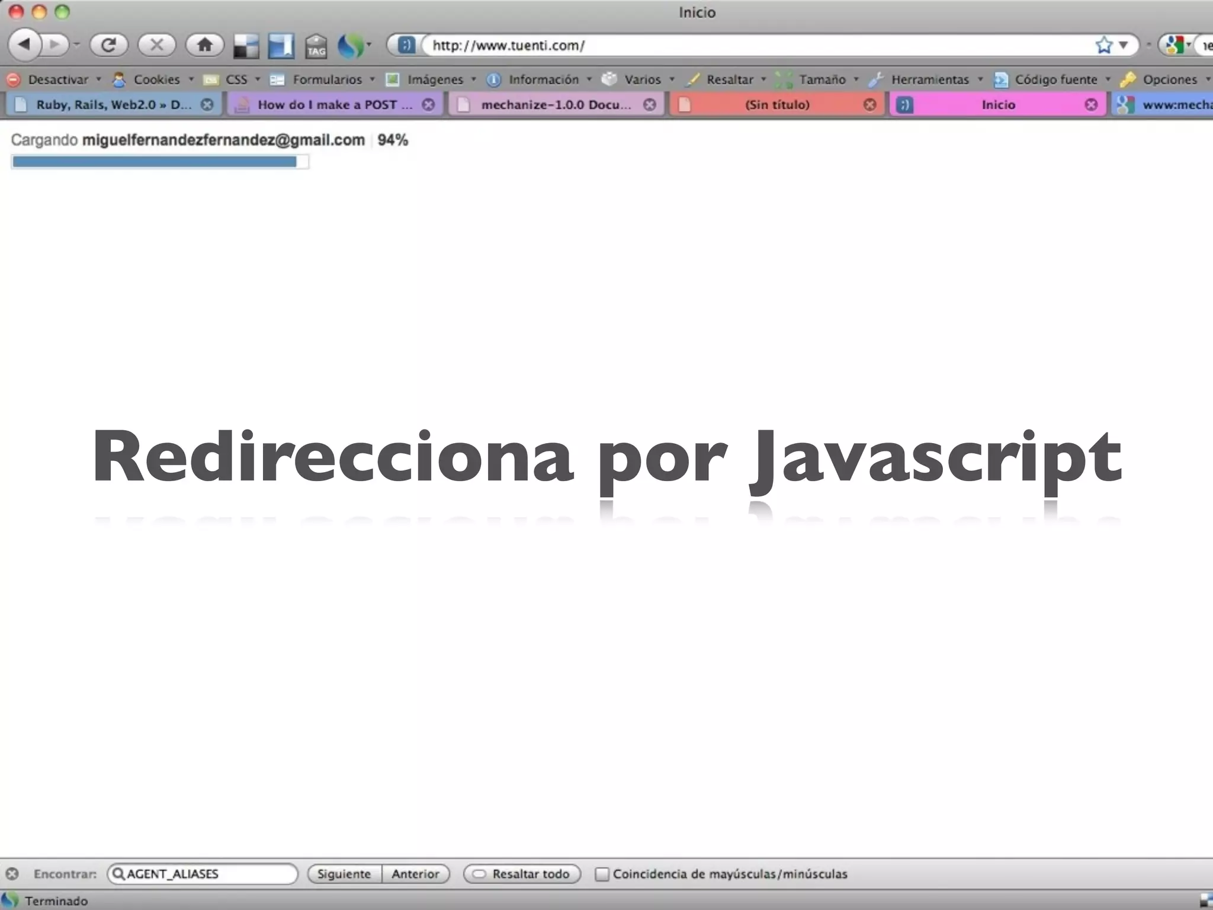Switch to the www:mecha tab

1163,105
